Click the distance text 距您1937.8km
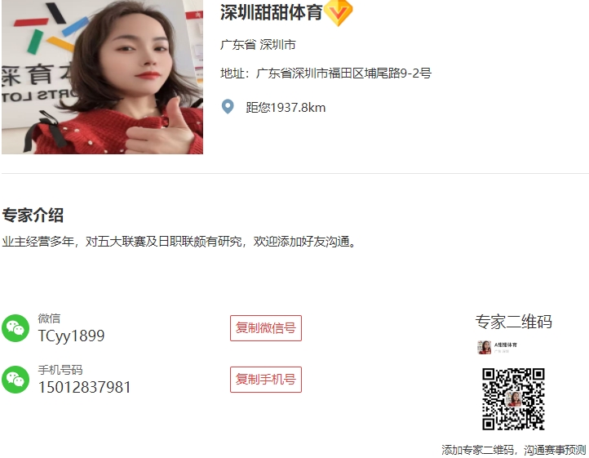 tap(286, 108)
